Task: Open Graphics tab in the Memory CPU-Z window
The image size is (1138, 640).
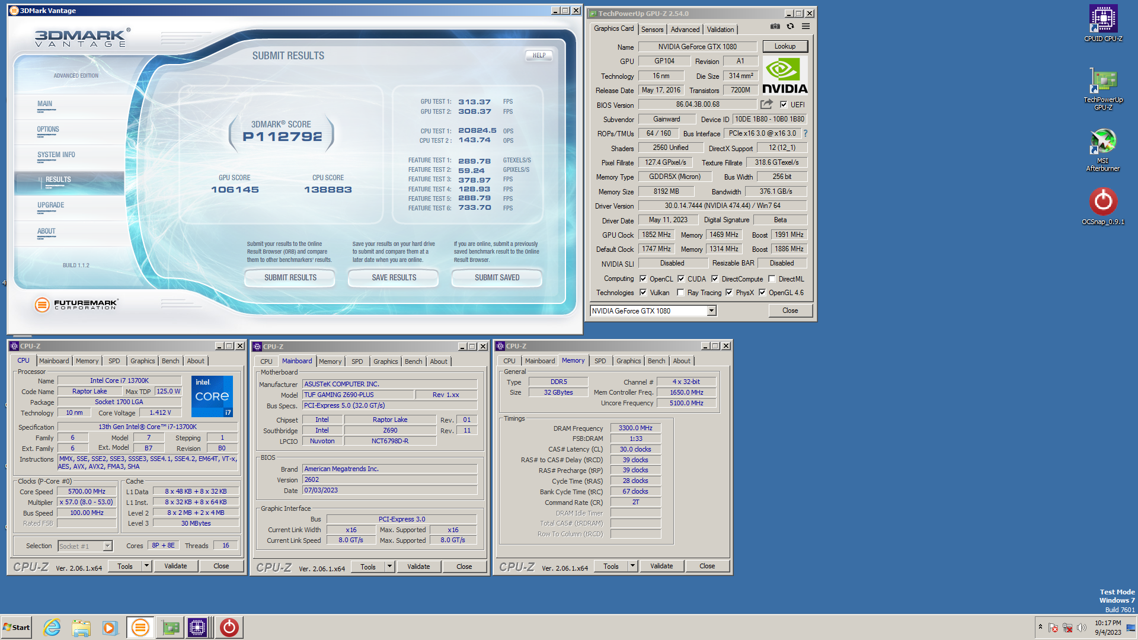Action: 628,361
